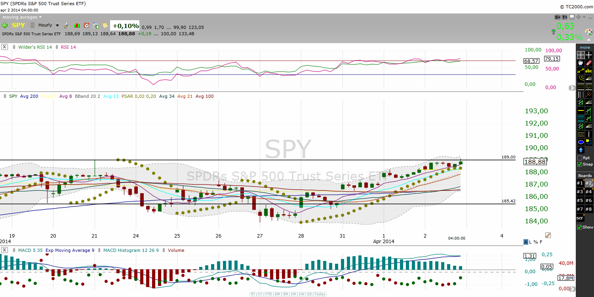Viewport: 594px width, 297px height.
Task: Close the MACD pane with X button
Action: point(4,250)
